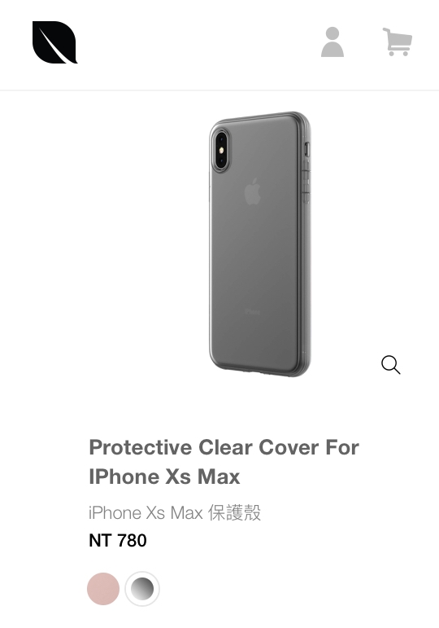This screenshot has height=628, width=439.
Task: Open the user account icon
Action: (x=333, y=42)
